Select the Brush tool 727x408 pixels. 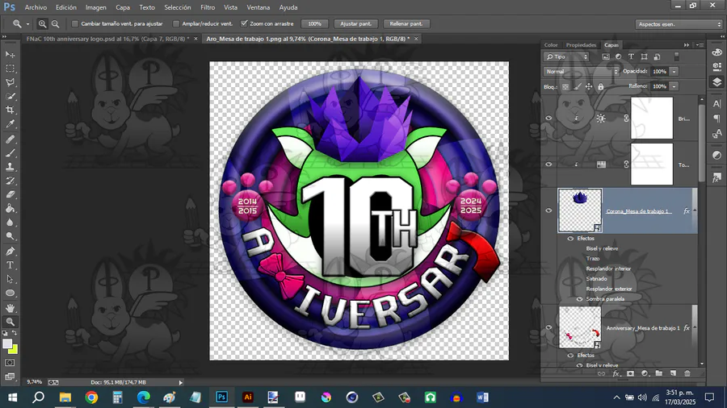point(10,153)
